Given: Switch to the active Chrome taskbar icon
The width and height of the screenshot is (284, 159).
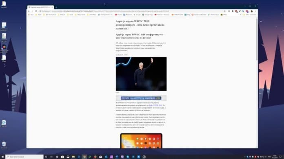Looking at the screenshot, I should tap(84, 157).
